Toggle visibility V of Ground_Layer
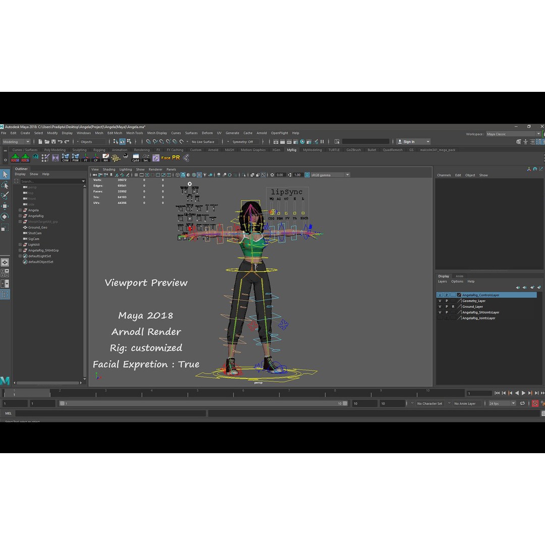This screenshot has height=545, width=545. (x=440, y=307)
